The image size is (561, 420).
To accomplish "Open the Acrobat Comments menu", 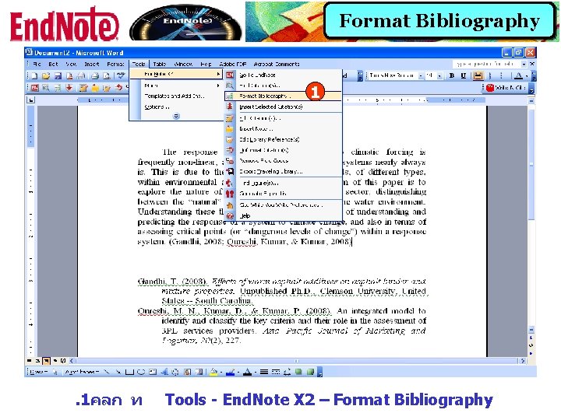I will coord(277,65).
